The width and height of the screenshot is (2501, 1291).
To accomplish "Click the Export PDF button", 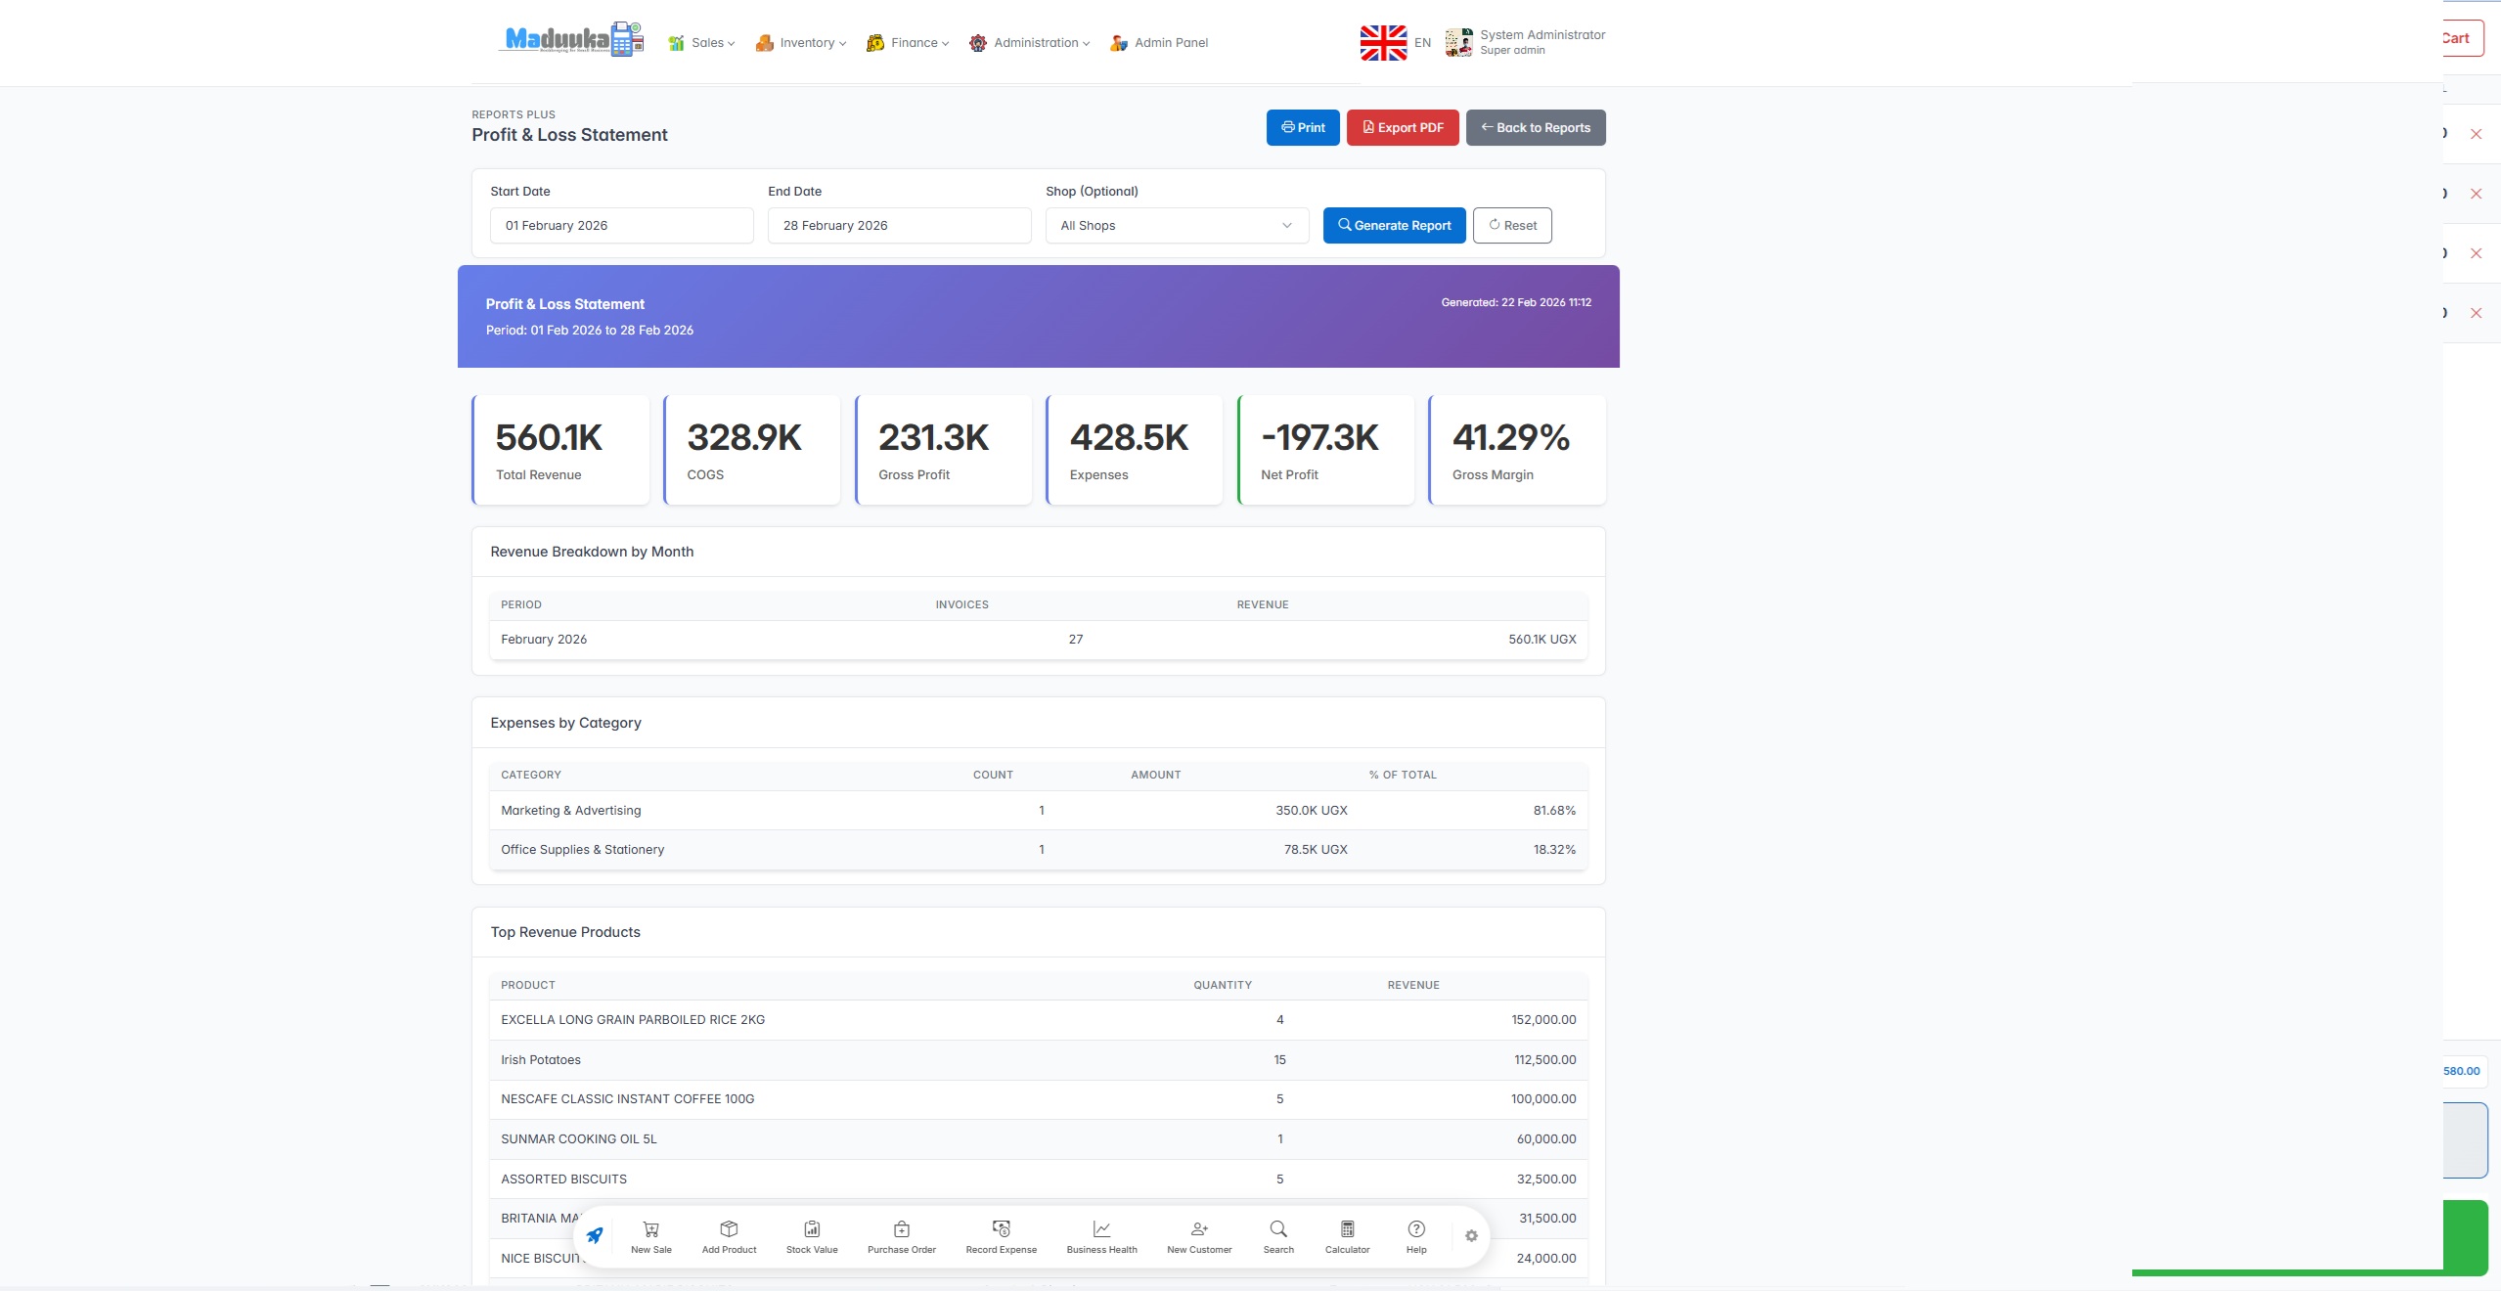I will (x=1403, y=128).
